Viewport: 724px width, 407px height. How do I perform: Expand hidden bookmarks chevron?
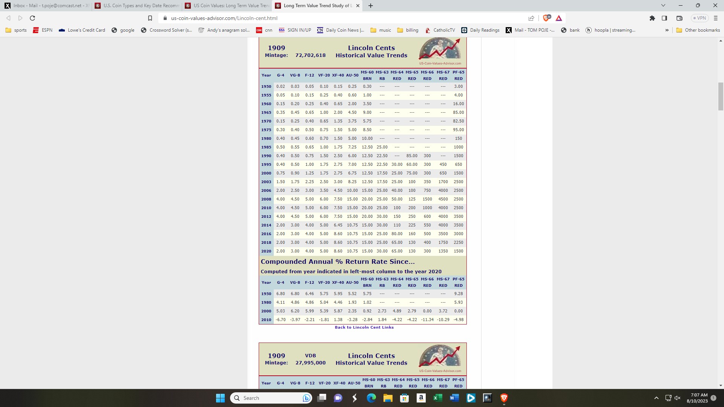click(x=667, y=30)
